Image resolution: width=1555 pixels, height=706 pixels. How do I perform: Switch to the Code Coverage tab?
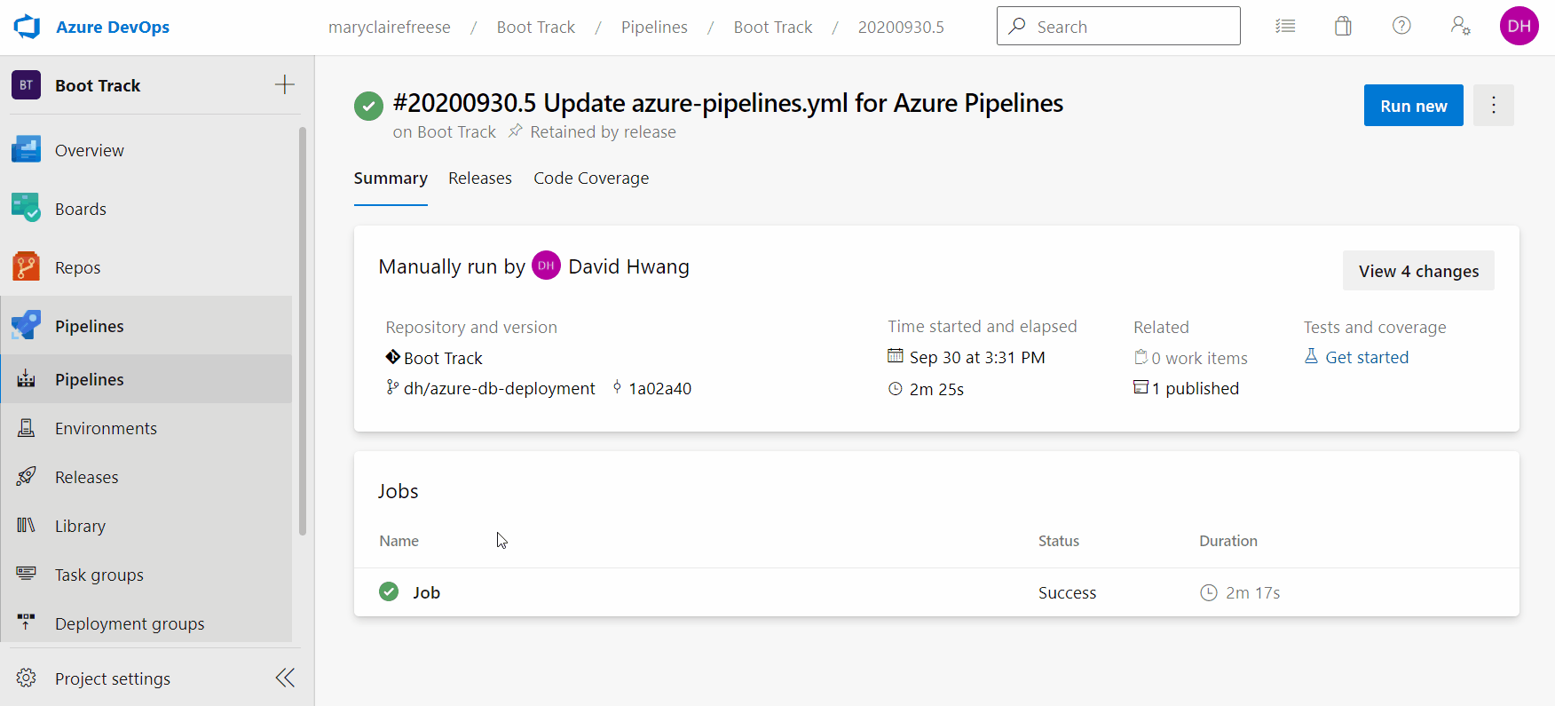coord(591,178)
